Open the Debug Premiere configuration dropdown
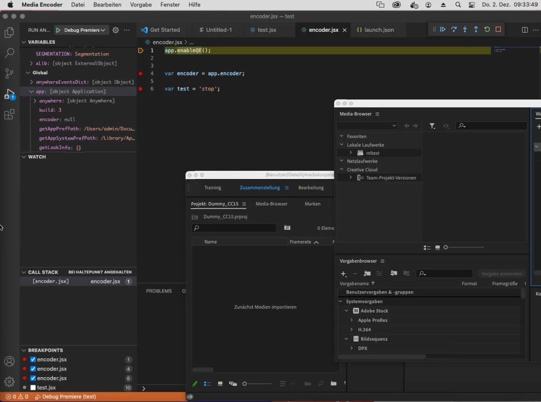Screen dimensions: 541x402 click(x=85, y=30)
